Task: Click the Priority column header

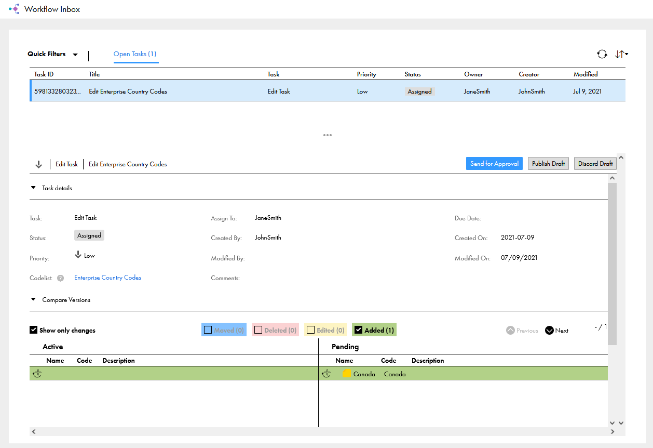Action: click(x=366, y=74)
